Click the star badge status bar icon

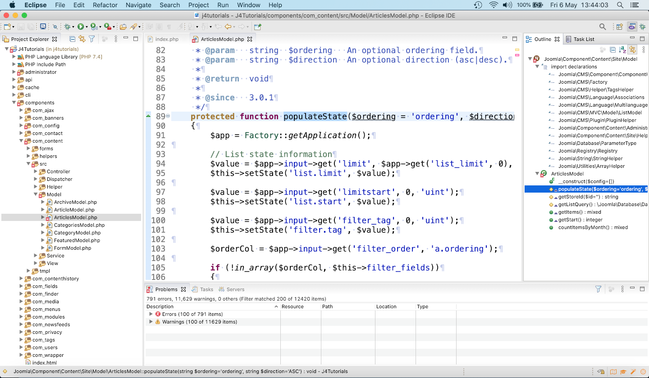(x=643, y=372)
